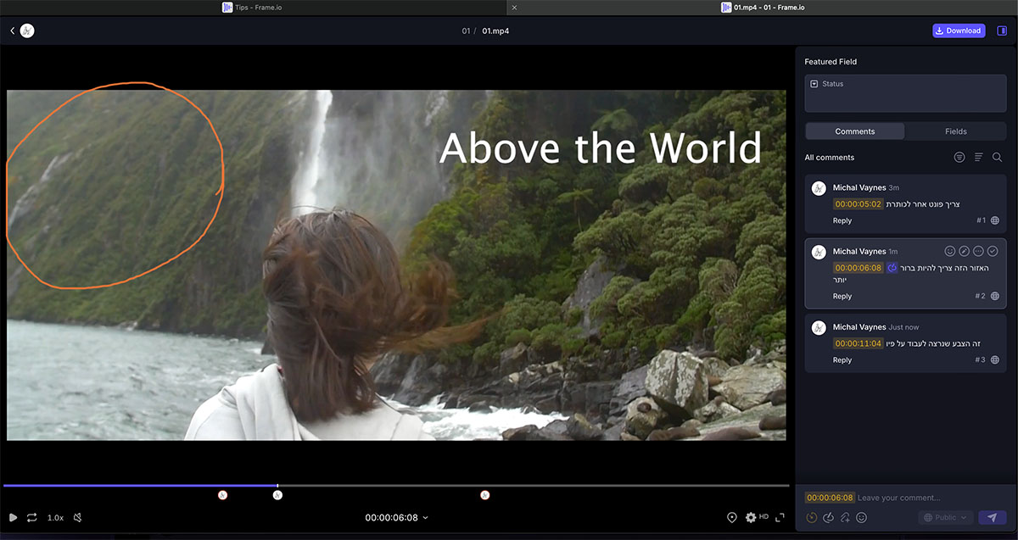Add emoji reaction to comment #2
Image resolution: width=1018 pixels, height=540 pixels.
click(x=950, y=252)
